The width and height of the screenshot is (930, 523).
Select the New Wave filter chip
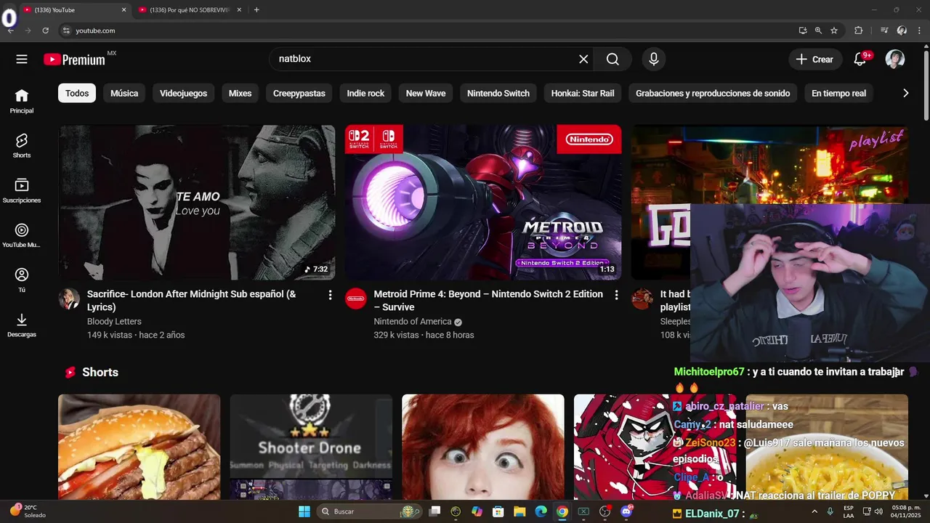tap(426, 93)
